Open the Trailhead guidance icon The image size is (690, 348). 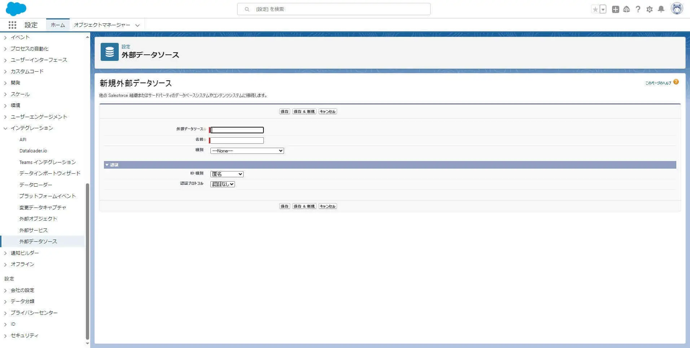pos(626,9)
